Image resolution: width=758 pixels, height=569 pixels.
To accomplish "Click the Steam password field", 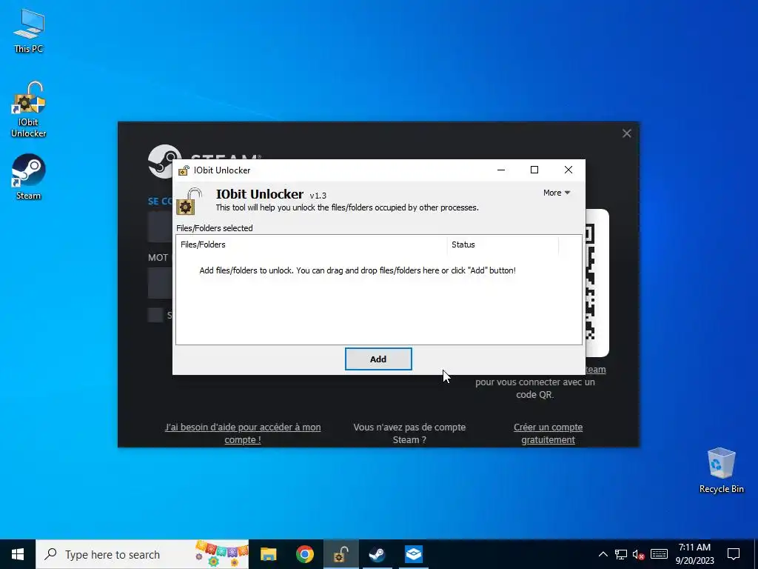I will 160,283.
